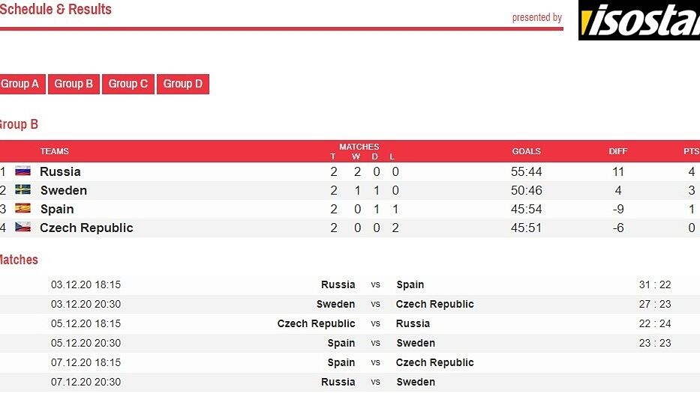Click the Isostar sponsor logo
700x393 pixels.
click(639, 21)
